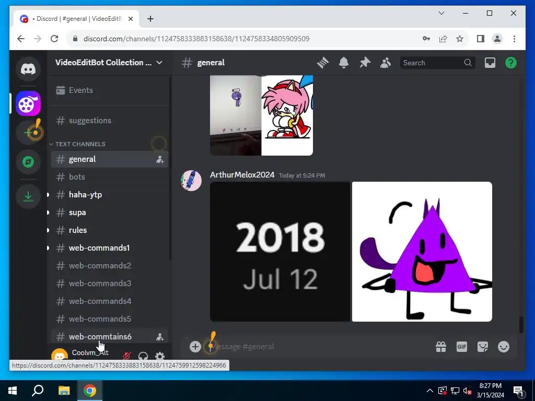Open Chrome tab search dropdown arrow
The height and width of the screenshot is (401, 535).
(x=441, y=13)
